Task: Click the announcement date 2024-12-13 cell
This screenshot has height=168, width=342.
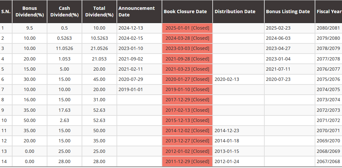Action: click(x=131, y=28)
